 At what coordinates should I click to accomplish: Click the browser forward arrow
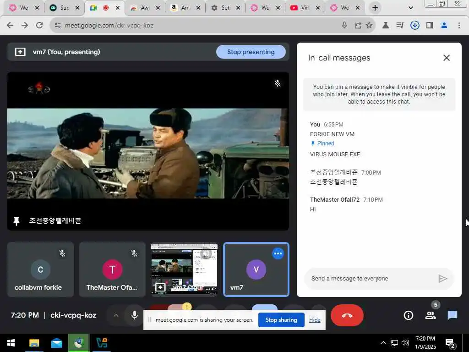(x=25, y=26)
